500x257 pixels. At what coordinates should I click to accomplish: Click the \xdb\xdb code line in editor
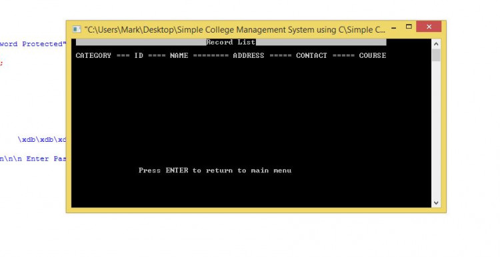click(x=42, y=140)
